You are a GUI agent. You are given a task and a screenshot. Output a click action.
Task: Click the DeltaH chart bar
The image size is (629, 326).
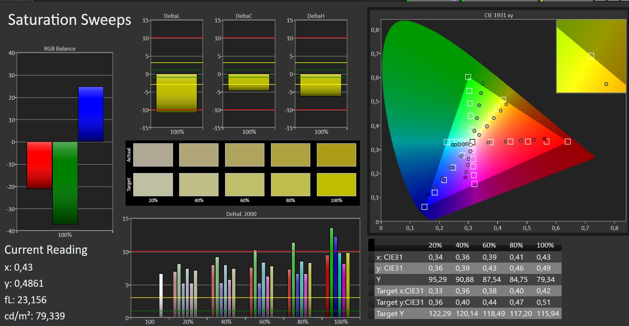point(321,85)
